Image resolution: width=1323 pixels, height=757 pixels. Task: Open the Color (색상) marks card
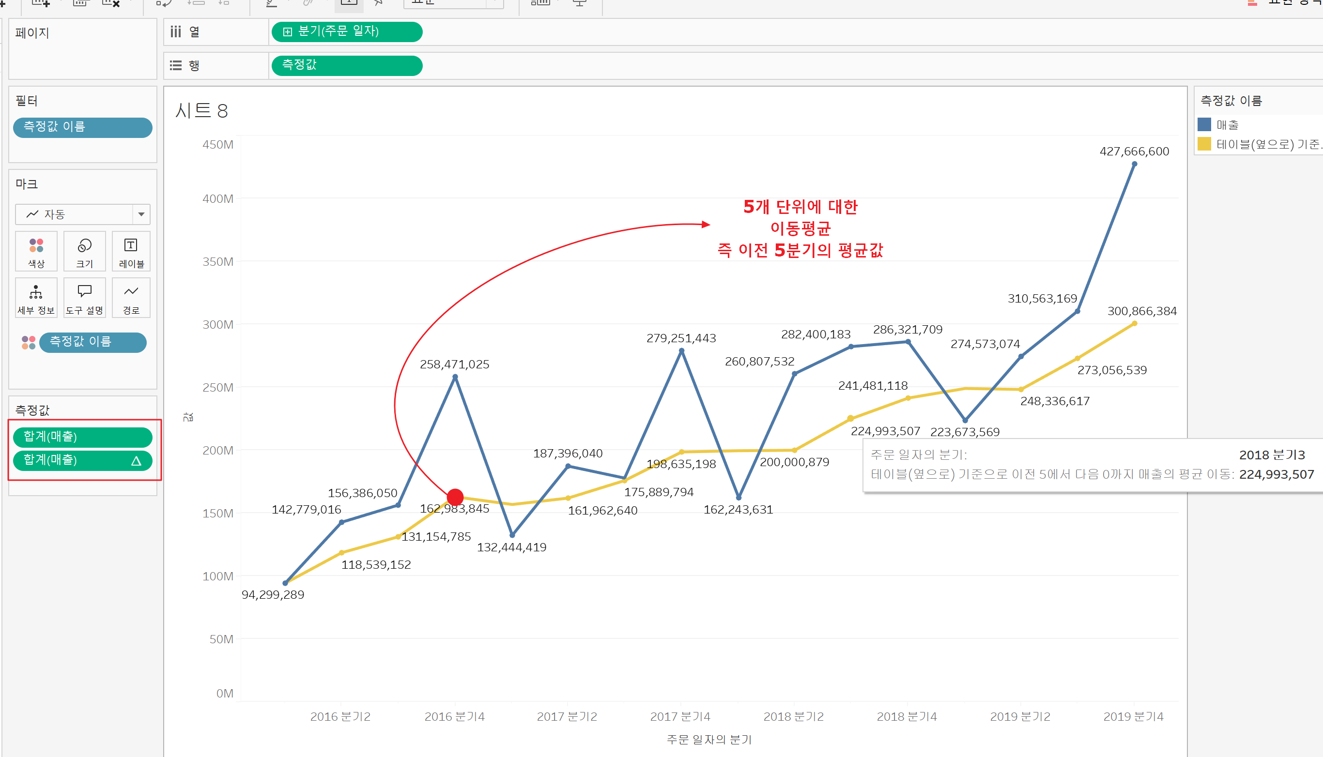[36, 251]
